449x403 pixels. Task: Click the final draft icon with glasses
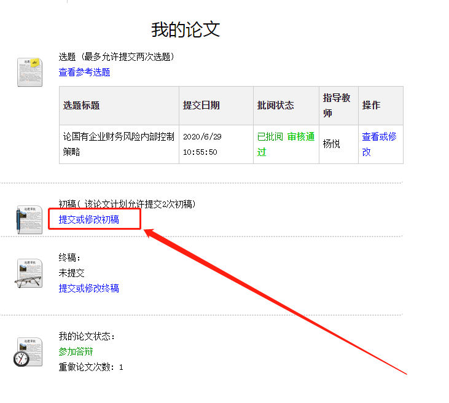29,273
